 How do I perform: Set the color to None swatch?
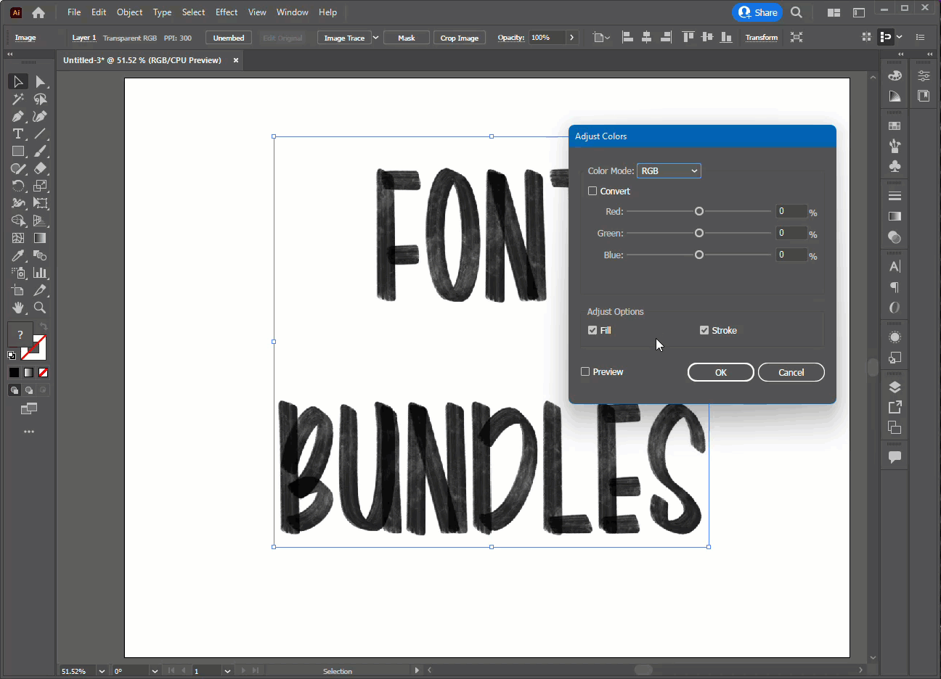click(x=43, y=372)
